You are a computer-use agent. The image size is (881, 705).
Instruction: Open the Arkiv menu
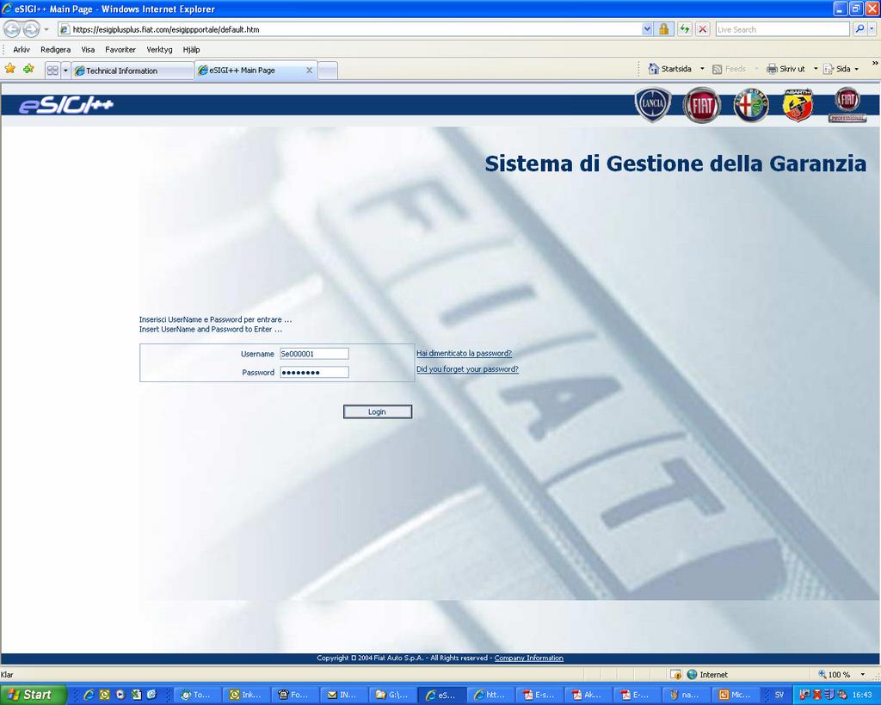click(22, 49)
